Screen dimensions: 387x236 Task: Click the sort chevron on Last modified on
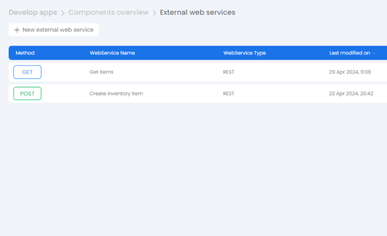[374, 53]
